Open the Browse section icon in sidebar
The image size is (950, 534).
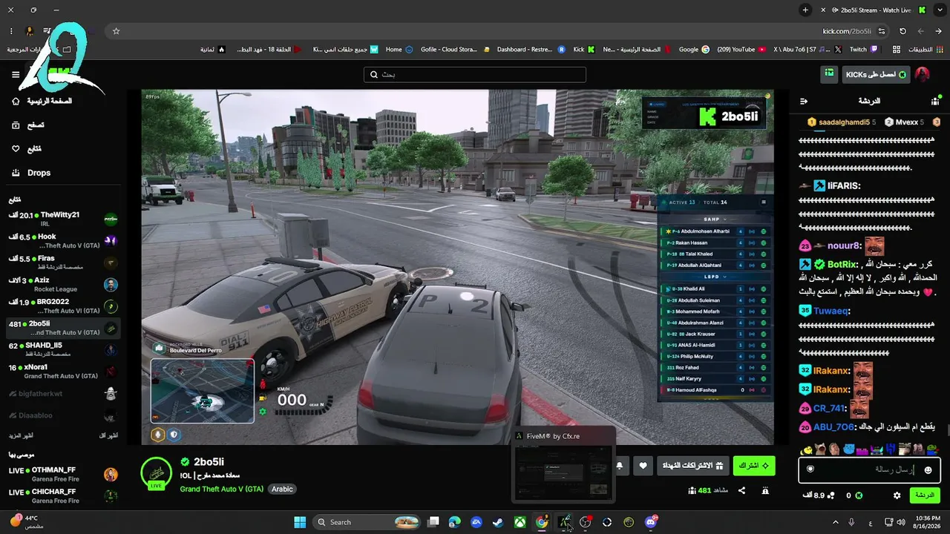pos(16,125)
